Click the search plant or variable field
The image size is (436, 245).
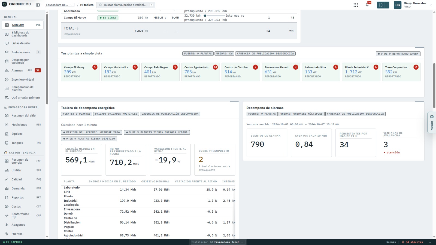(126, 5)
